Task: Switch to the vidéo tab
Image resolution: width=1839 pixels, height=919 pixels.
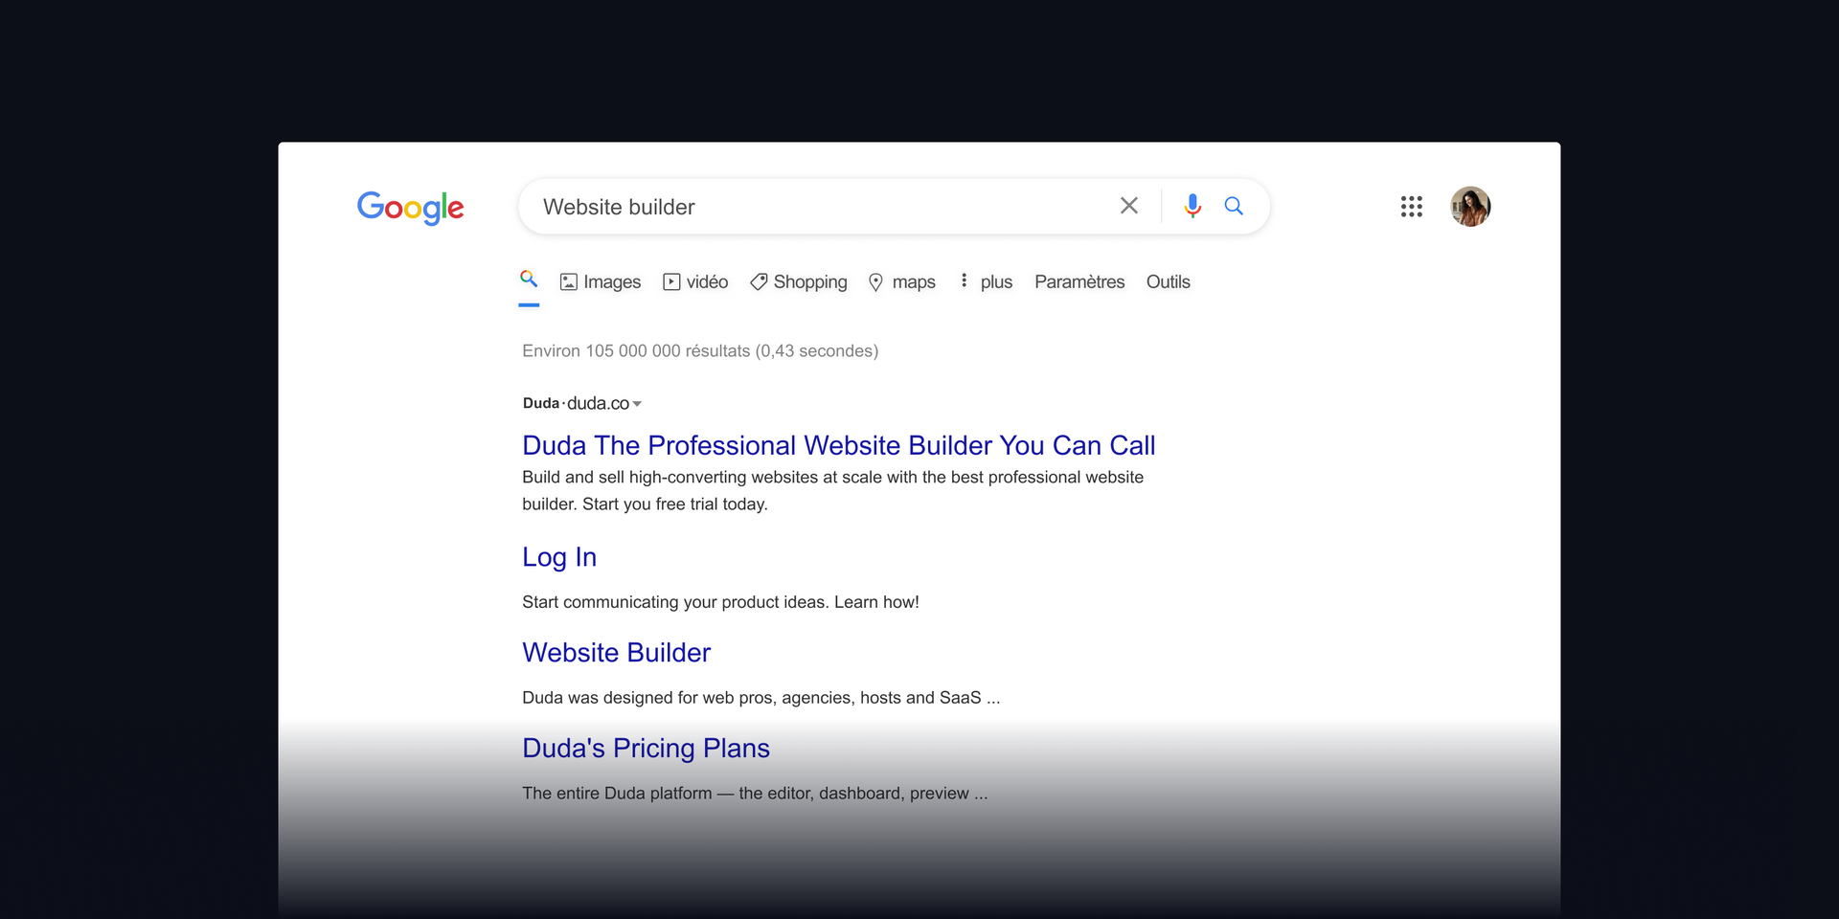Action: 695,282
